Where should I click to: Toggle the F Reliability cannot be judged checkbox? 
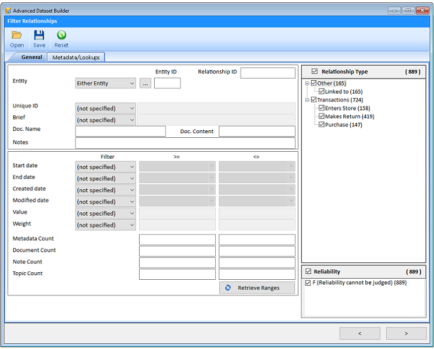point(308,283)
